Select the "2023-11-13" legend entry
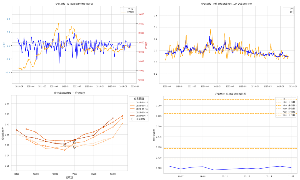Image resolution: width=300 pixels, height=180 pixels. click(x=139, y=103)
